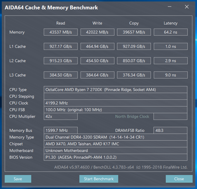Click the CPU Multiplier label
This screenshot has height=189, width=197.
coord(22,117)
